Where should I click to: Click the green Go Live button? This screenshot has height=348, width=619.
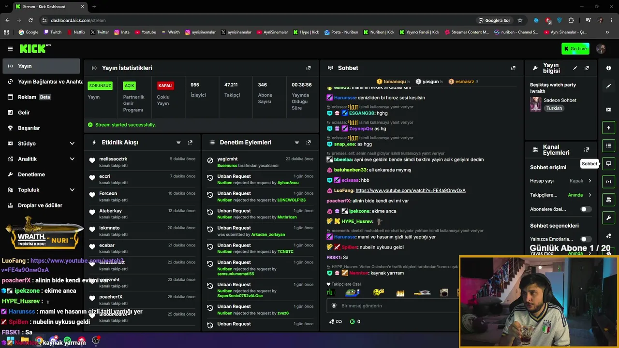click(x=575, y=49)
